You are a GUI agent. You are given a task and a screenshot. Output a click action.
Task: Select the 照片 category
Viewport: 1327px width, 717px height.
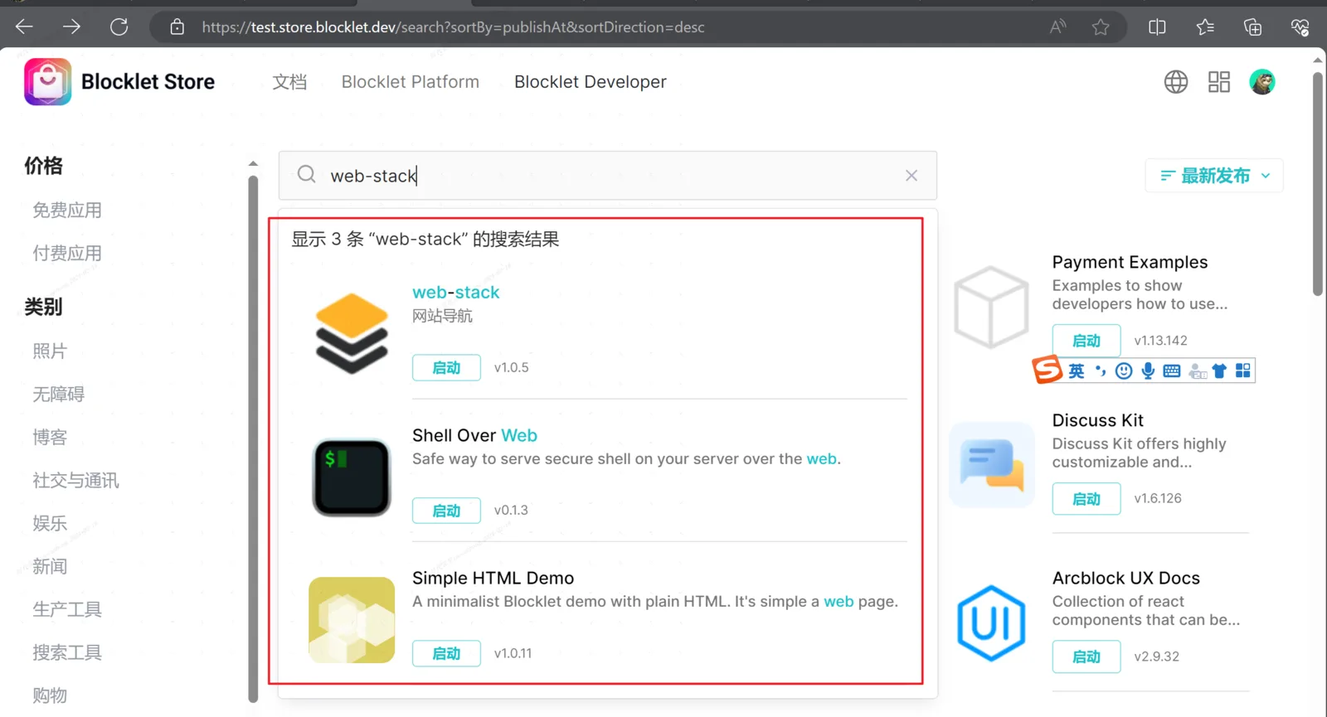(50, 351)
